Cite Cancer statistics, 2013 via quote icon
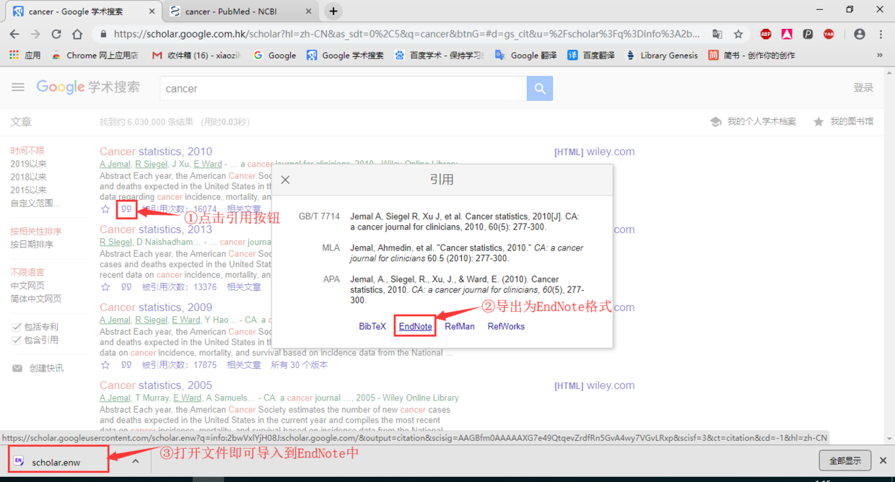 click(126, 287)
